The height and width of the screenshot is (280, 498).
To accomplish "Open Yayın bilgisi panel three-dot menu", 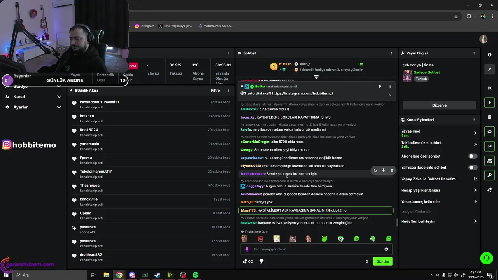I will tap(474, 53).
